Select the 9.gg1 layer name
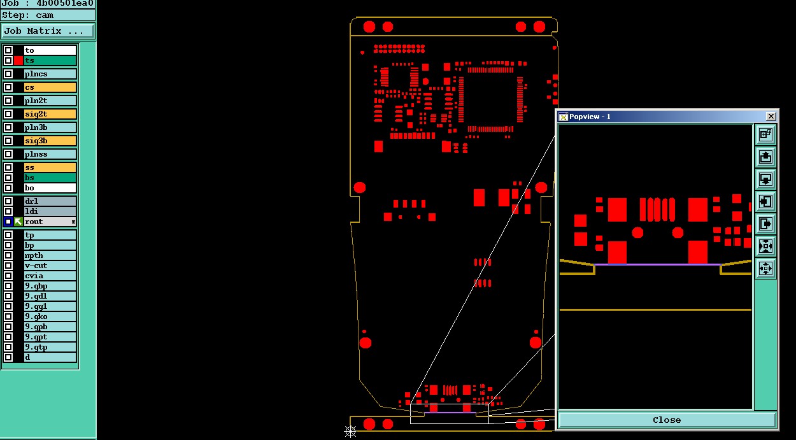The height and width of the screenshot is (440, 796). [50, 306]
